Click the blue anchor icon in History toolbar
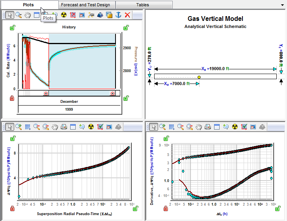The image size is (287, 221). tap(118, 15)
